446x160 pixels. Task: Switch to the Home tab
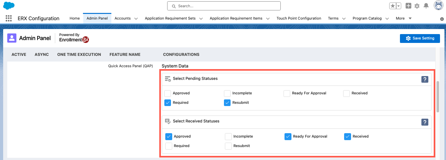click(x=74, y=18)
